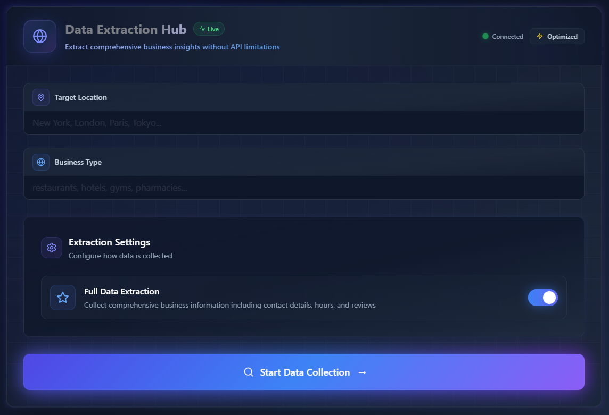Viewport: 609px width, 415px height.
Task: Click the Full Data Extraction star icon
Action: coord(62,298)
